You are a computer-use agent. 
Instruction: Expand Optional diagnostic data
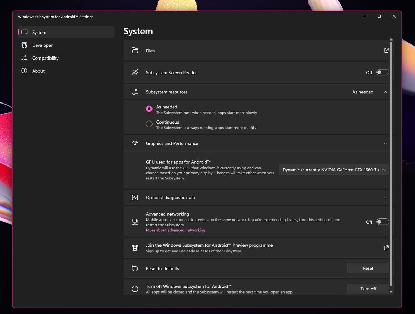[x=385, y=197]
